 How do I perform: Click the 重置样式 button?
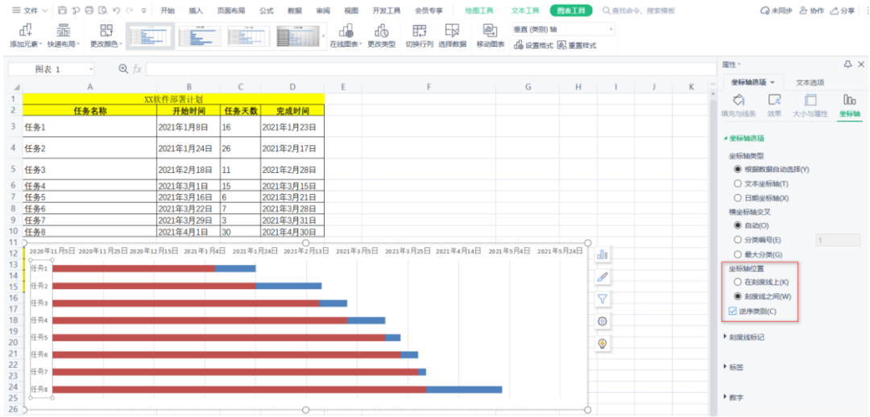(x=577, y=46)
